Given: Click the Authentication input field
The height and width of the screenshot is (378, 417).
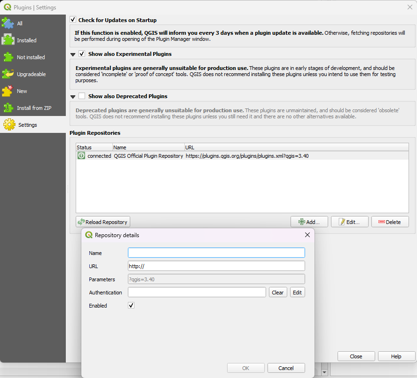Looking at the screenshot, I should click(x=197, y=292).
